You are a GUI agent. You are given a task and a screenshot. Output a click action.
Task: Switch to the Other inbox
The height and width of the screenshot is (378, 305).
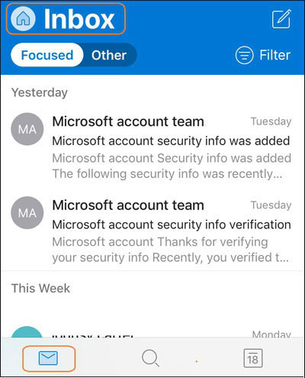109,55
